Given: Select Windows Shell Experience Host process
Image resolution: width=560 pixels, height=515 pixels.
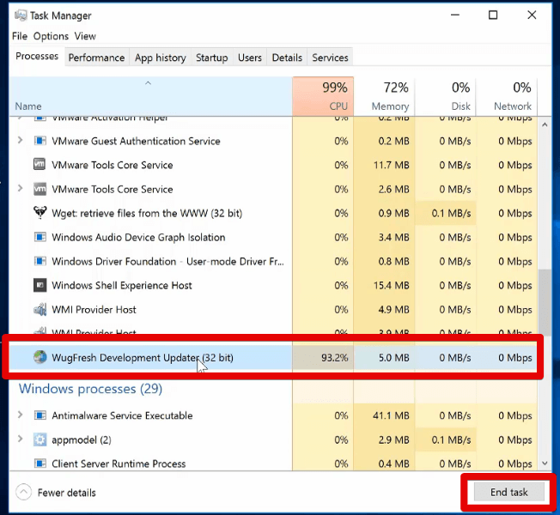Looking at the screenshot, I should tap(122, 286).
